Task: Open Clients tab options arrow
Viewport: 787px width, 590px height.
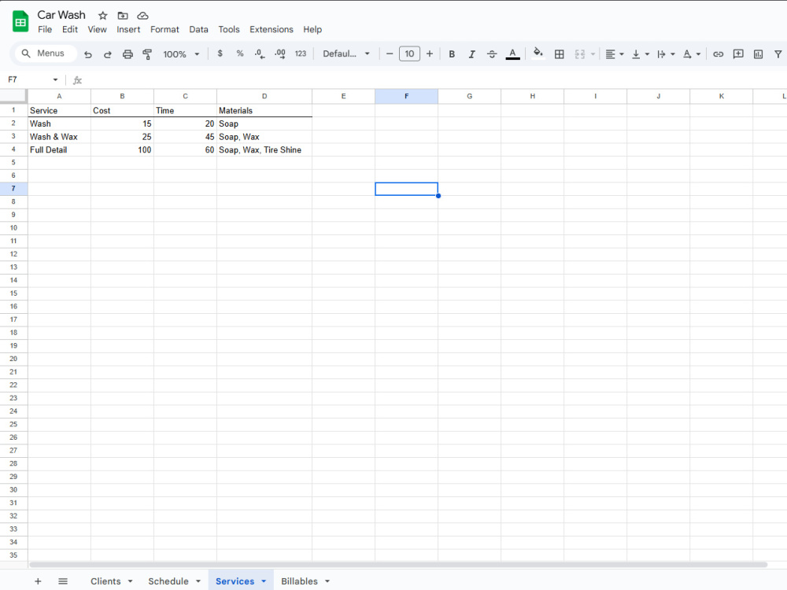Action: [130, 581]
